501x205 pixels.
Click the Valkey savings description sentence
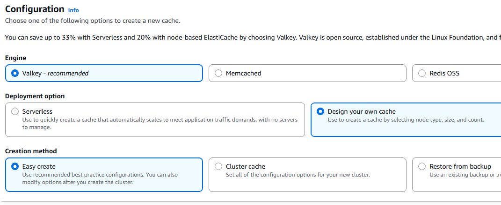(x=253, y=38)
